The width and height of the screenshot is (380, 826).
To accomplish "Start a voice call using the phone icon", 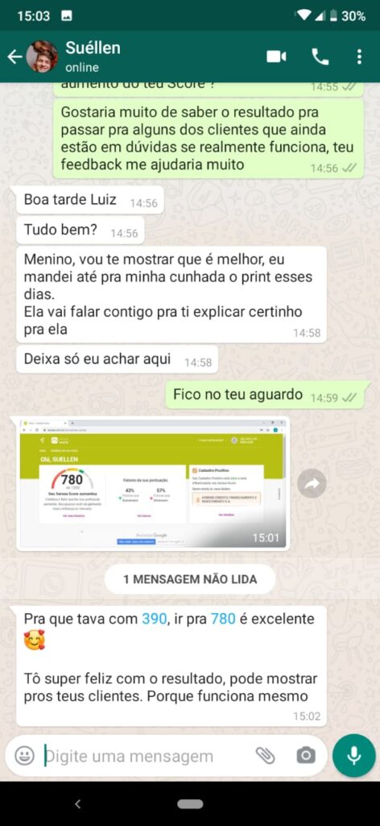I will pyautogui.click(x=320, y=56).
